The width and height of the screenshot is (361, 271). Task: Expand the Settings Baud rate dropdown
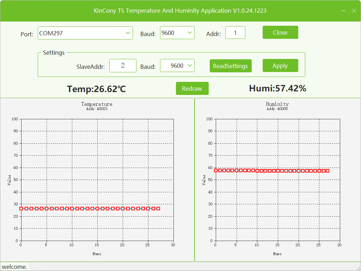click(x=177, y=66)
